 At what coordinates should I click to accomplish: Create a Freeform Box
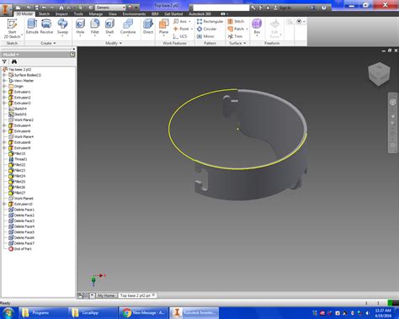pos(257,27)
